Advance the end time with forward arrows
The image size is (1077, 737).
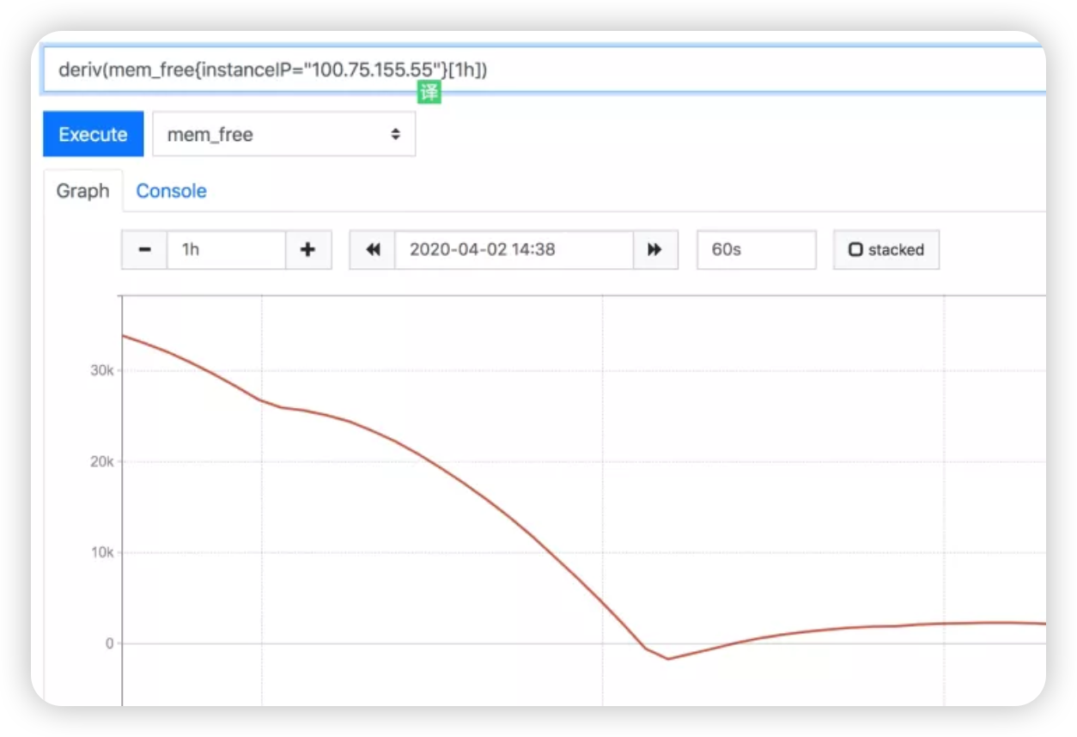654,250
